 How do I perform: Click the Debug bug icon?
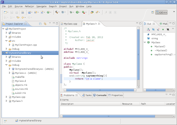[x=71, y=12]
